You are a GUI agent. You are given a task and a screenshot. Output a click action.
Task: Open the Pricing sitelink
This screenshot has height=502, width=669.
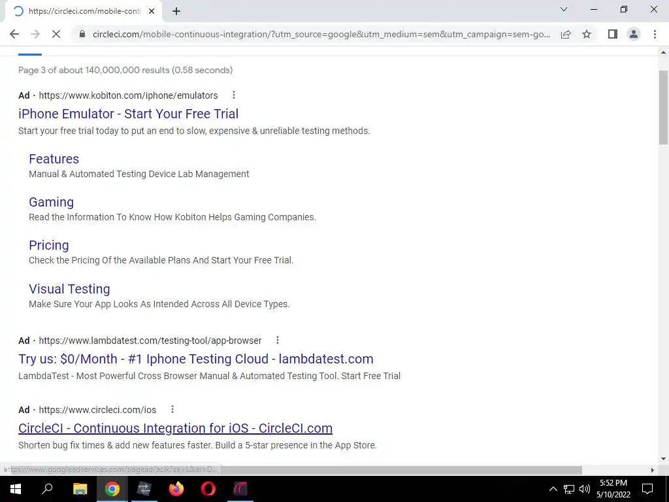48,245
